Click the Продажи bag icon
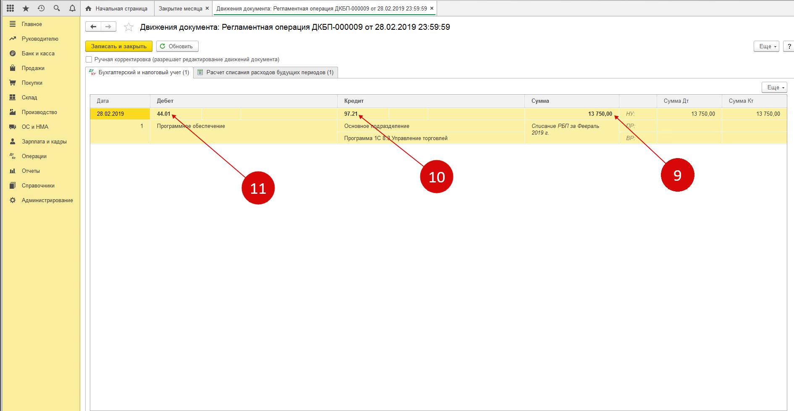Screen dimensions: 794x411 click(x=13, y=68)
